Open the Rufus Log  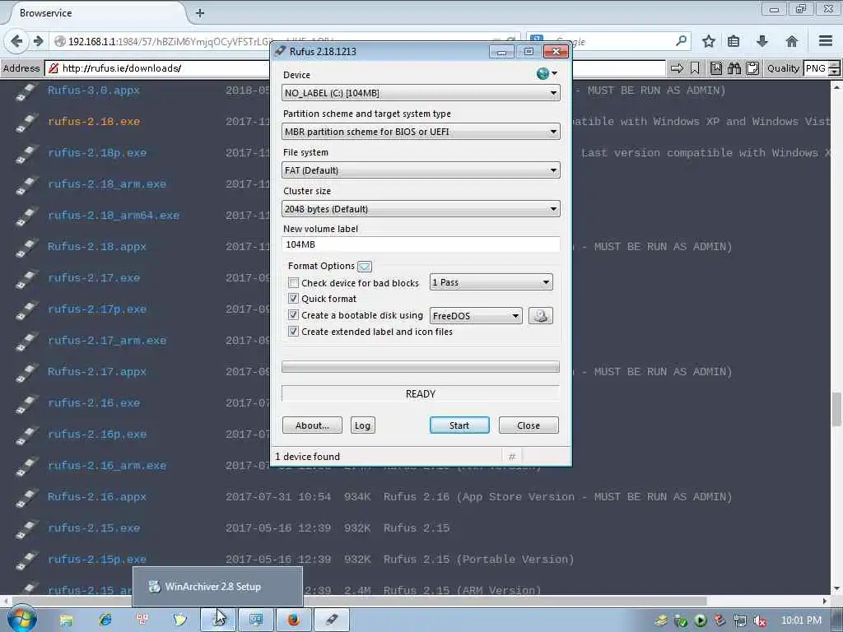[x=362, y=425]
